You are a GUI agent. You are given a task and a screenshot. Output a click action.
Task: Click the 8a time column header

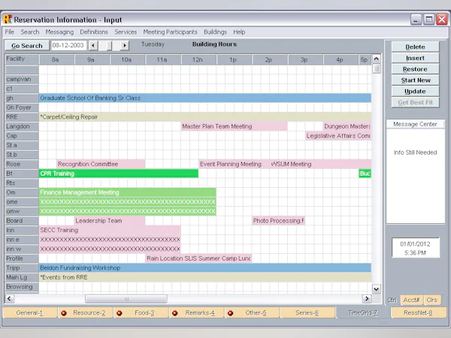click(56, 59)
